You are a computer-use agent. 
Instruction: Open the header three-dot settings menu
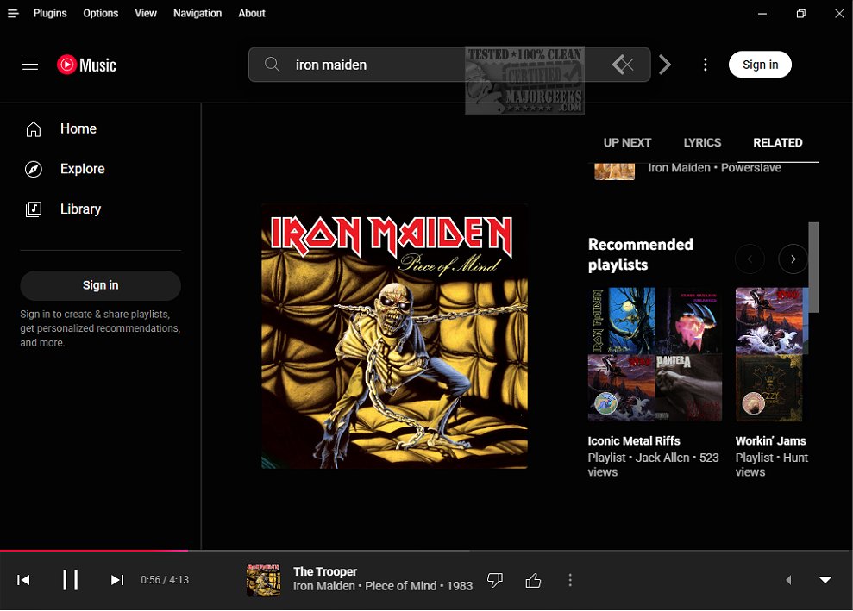(705, 65)
